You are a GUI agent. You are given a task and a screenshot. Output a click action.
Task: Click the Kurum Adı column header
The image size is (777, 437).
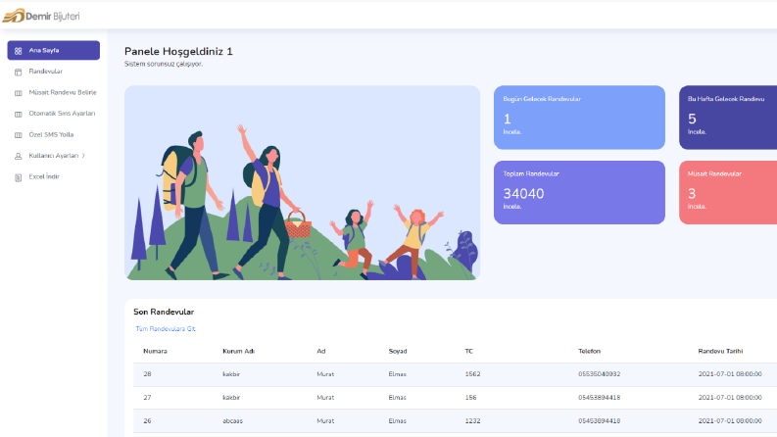coord(238,352)
